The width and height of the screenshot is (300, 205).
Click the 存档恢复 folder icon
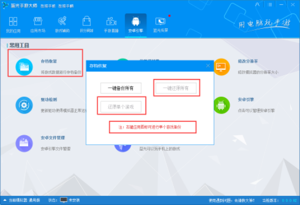(x=24, y=67)
